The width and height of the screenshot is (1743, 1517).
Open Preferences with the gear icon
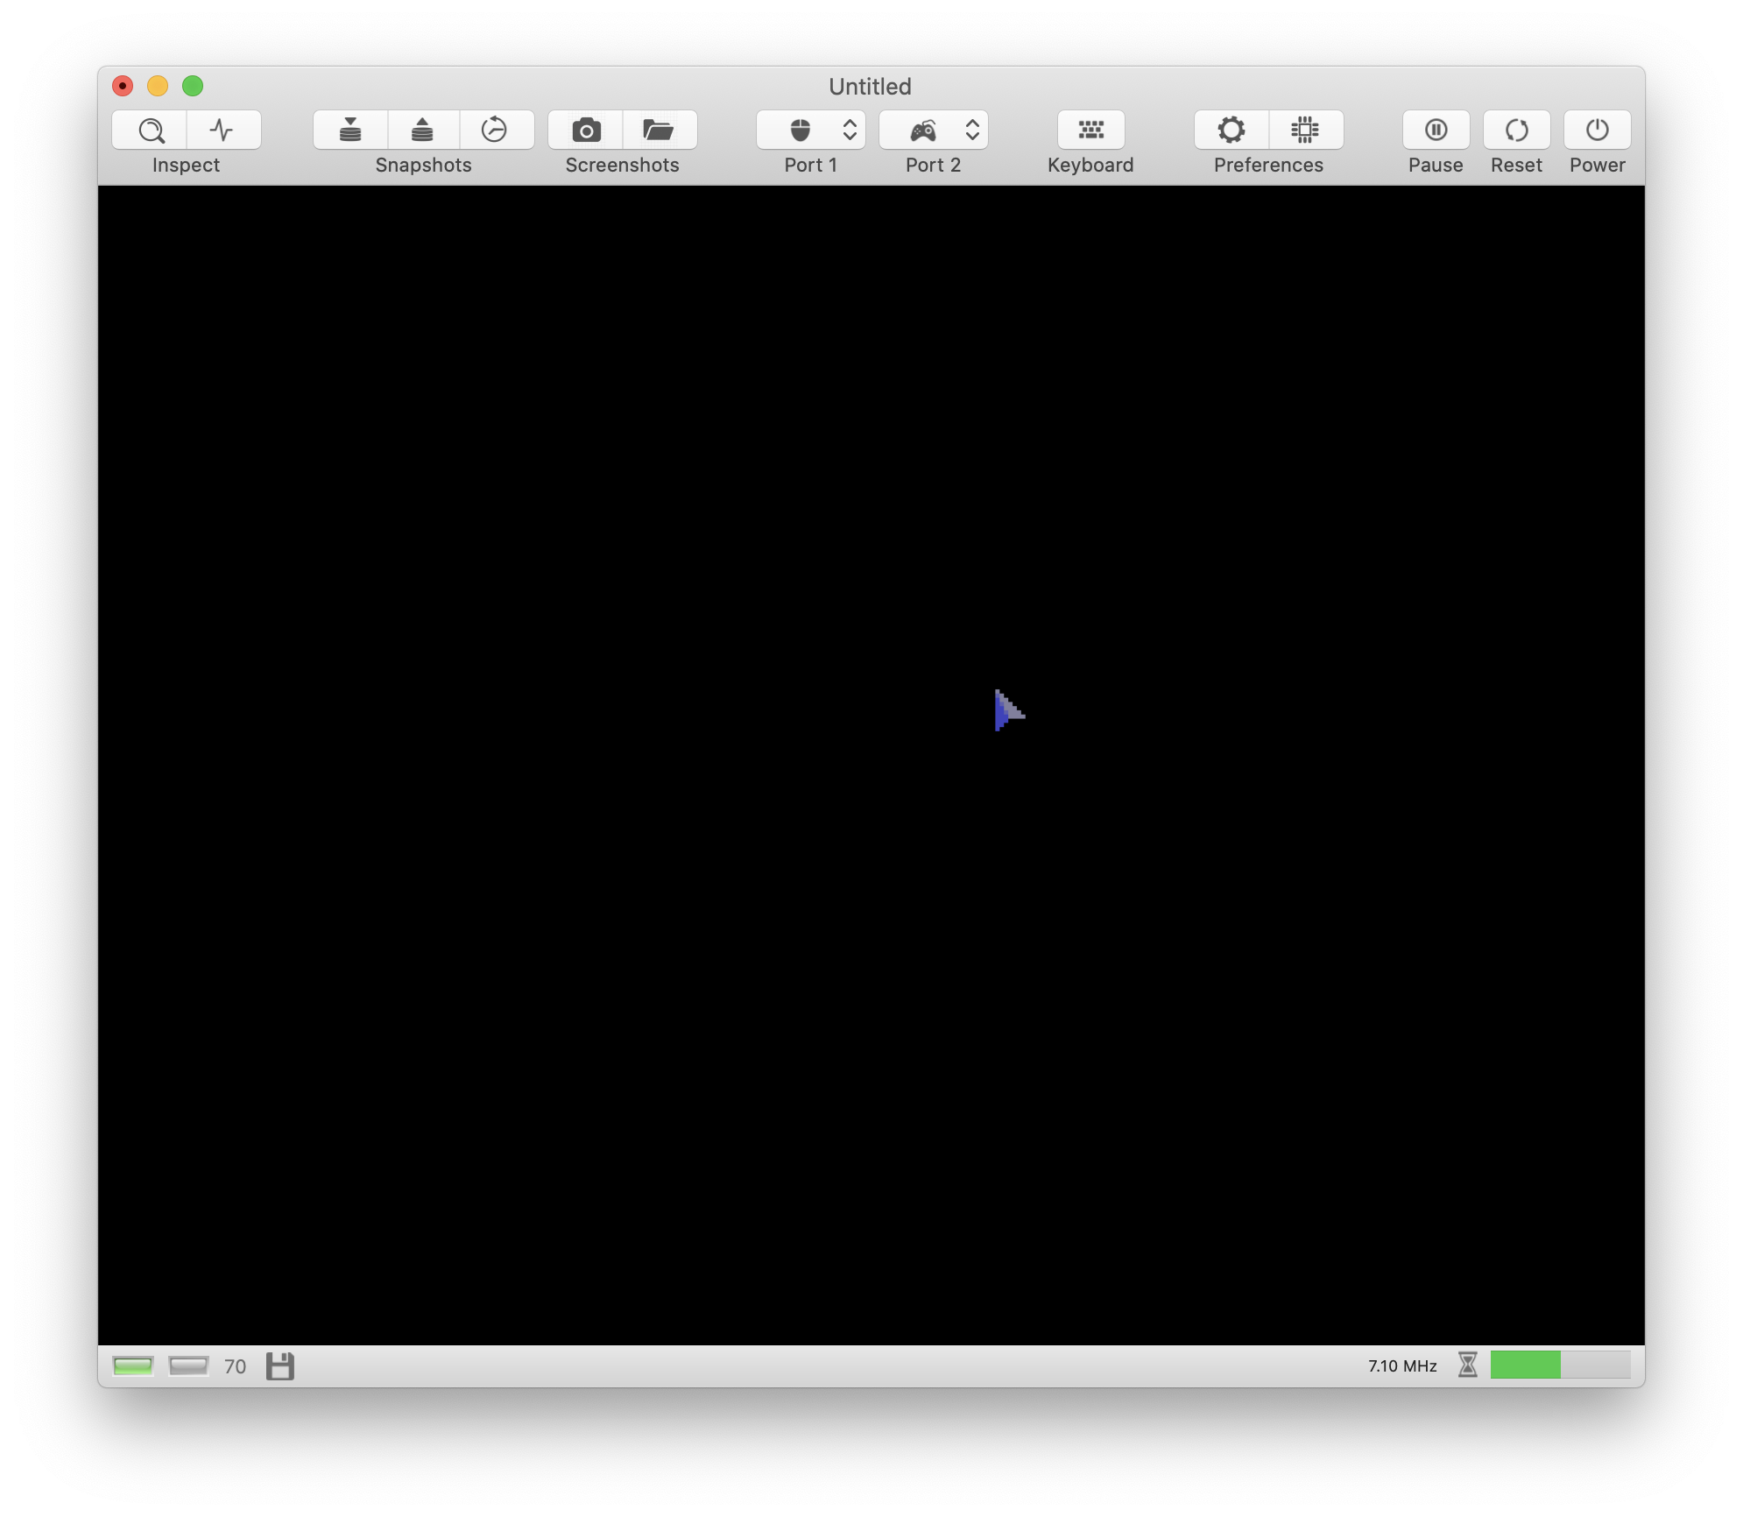1231,131
